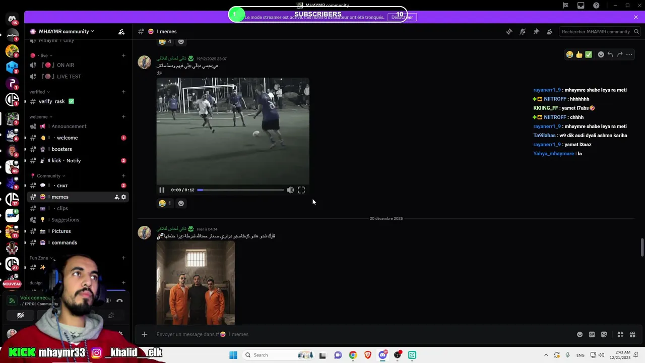Viewport: 645px width, 363px height.
Task: Seek in the video progress bar
Action: pos(240,190)
